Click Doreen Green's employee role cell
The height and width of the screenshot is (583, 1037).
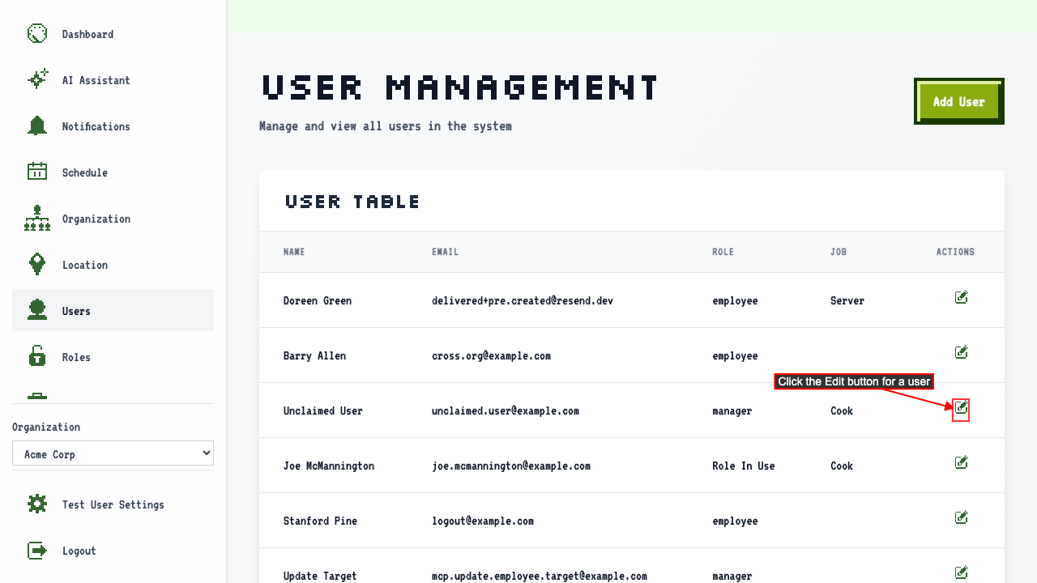pyautogui.click(x=735, y=300)
